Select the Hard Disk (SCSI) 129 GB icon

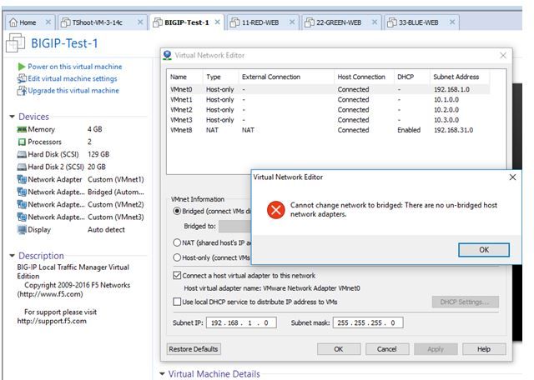pyautogui.click(x=22, y=155)
